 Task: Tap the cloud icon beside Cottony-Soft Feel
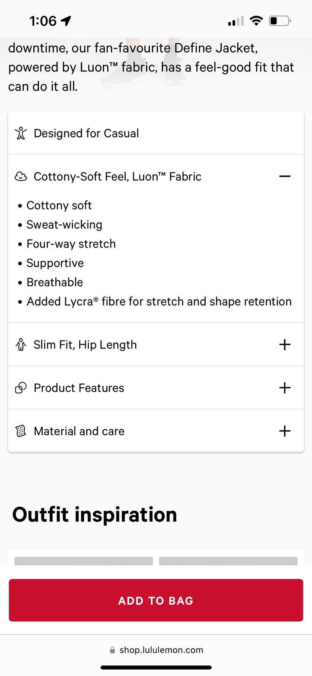(21, 177)
